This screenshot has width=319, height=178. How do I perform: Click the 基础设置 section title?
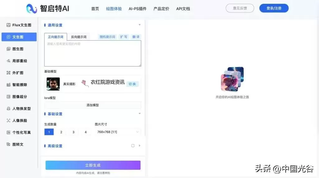(55, 114)
